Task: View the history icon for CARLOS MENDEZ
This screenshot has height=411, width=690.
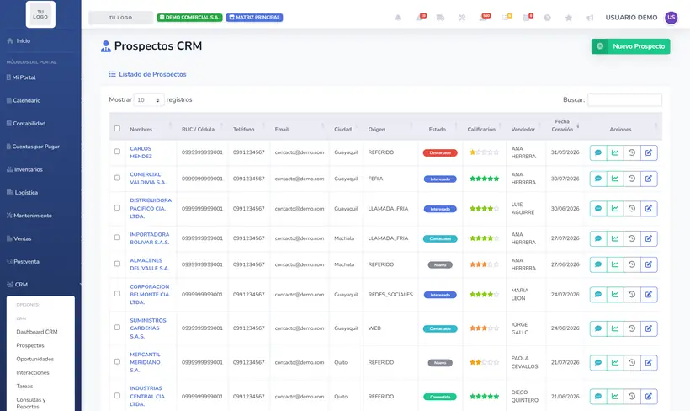Action: coord(632,152)
